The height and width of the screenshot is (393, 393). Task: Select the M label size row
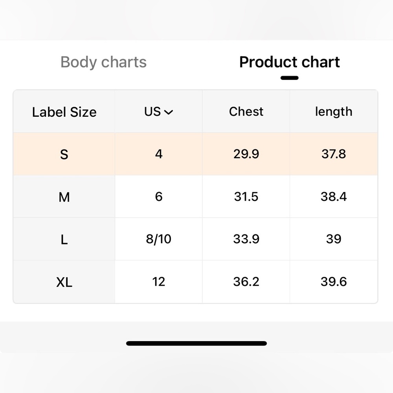(64, 196)
